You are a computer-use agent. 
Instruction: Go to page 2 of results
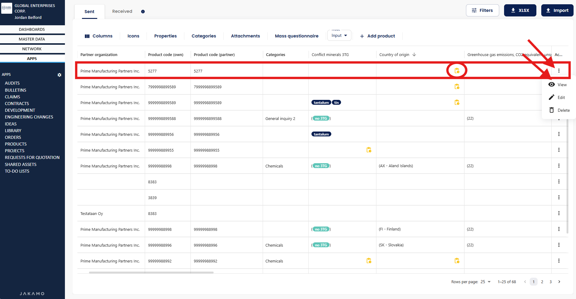(x=542, y=282)
